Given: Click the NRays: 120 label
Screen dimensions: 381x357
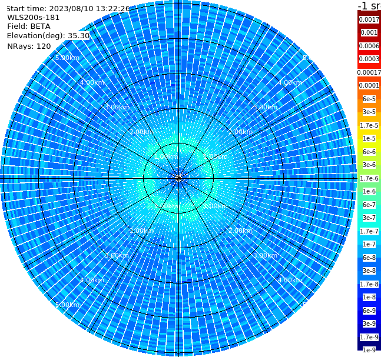Looking at the screenshot, I should tap(29, 46).
